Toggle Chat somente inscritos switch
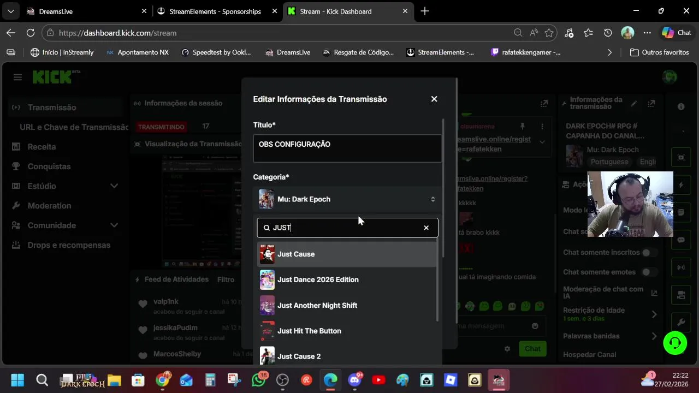This screenshot has width=699, height=393. (x=649, y=252)
